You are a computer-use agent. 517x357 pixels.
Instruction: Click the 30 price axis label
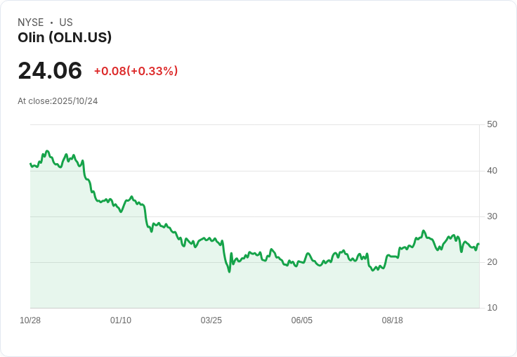click(492, 216)
